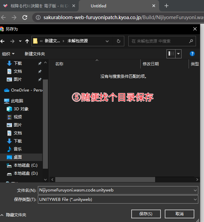
Task: Click the 取消 button
Action: [180, 214]
